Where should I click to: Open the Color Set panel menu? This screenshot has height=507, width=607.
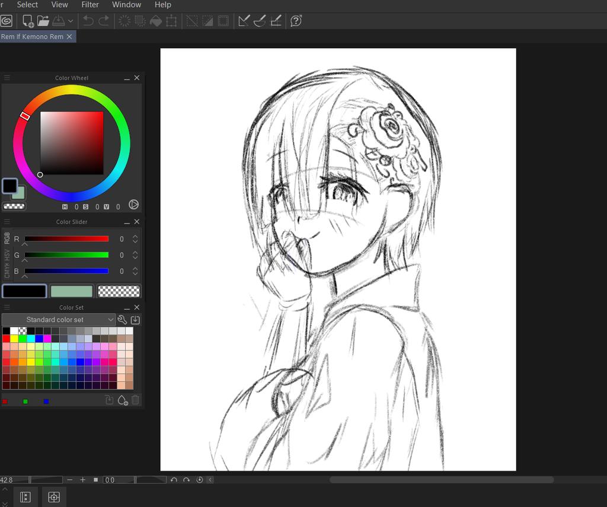click(x=7, y=308)
